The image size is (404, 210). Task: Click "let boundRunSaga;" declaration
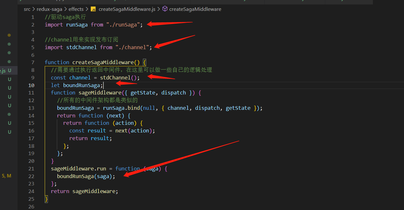coord(77,85)
